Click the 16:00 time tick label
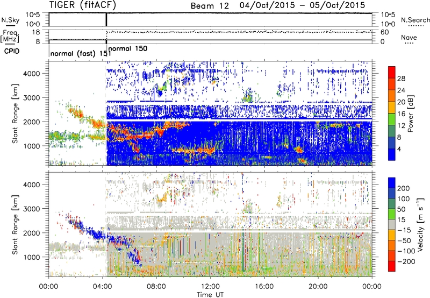The height and width of the screenshot is (298, 430). coord(264,287)
